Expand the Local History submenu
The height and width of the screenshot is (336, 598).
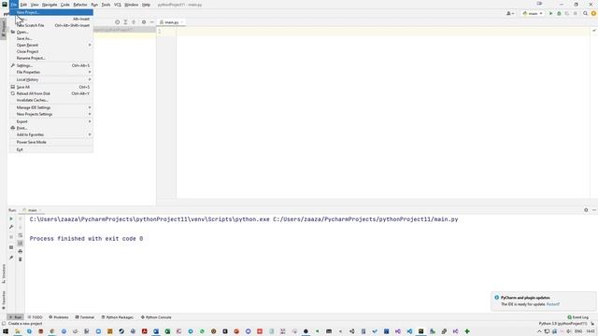point(51,79)
